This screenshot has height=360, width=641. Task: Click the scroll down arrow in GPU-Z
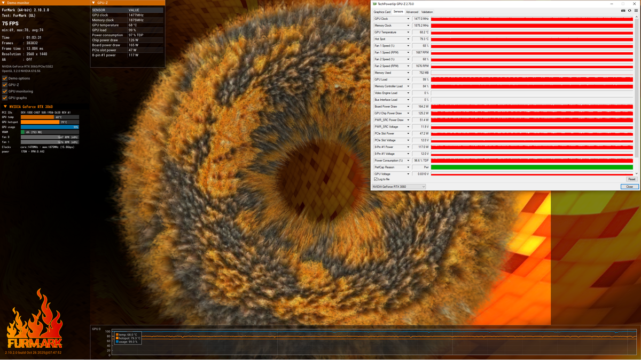636,173
